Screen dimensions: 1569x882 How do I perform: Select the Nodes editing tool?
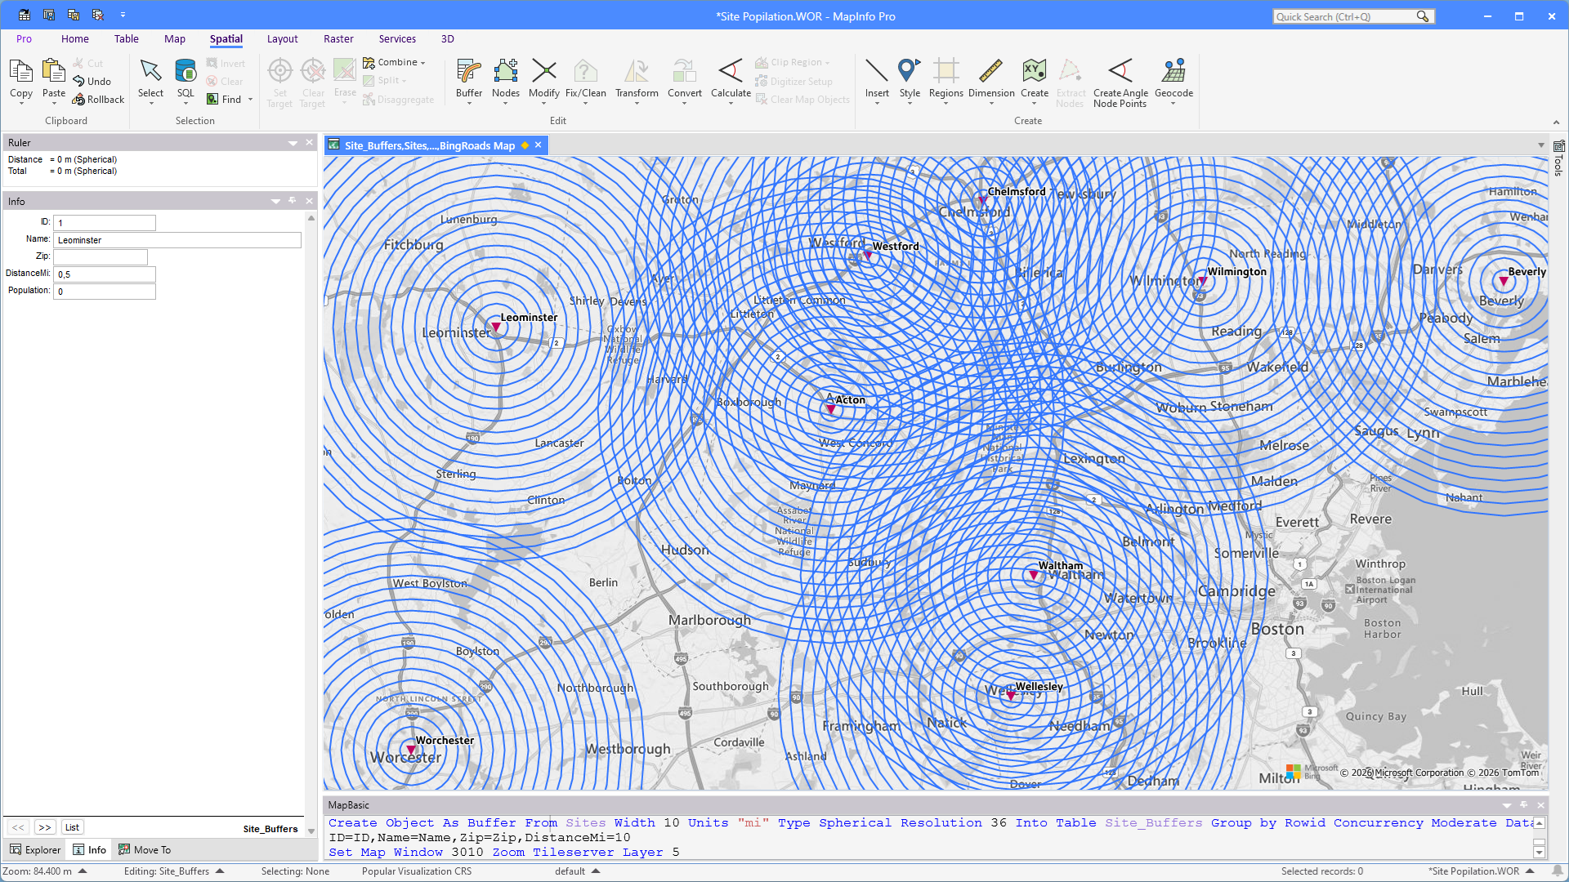coord(505,72)
